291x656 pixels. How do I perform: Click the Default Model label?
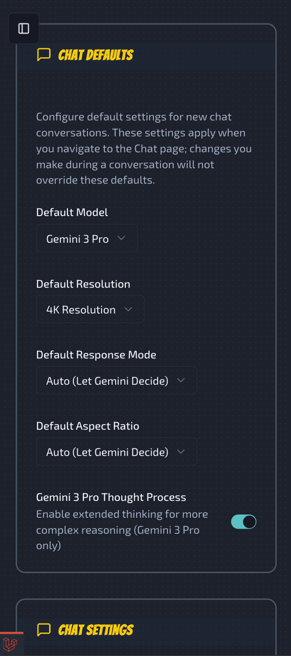pos(72,212)
